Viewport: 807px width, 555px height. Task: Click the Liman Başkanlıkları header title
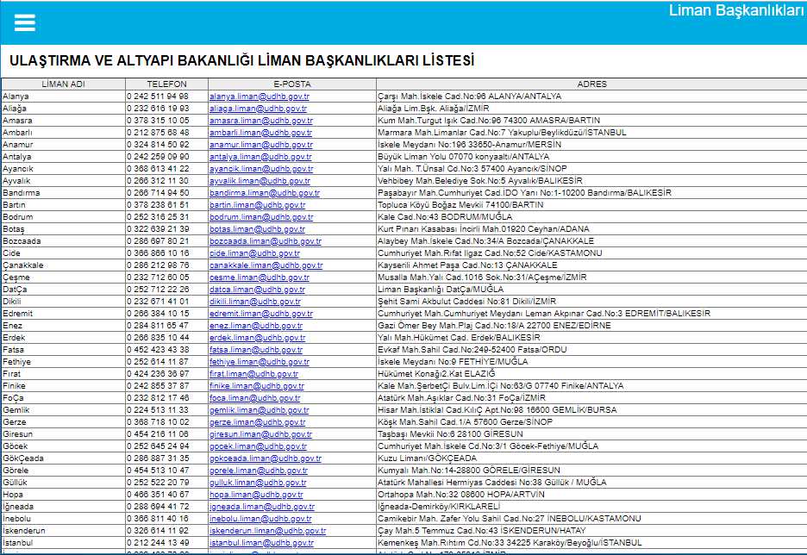coord(736,10)
